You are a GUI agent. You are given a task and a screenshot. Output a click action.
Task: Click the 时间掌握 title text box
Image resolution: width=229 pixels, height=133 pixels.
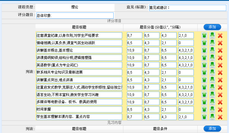point(79,110)
